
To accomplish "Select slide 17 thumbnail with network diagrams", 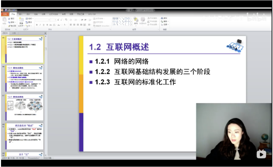I will click(x=24, y=107).
